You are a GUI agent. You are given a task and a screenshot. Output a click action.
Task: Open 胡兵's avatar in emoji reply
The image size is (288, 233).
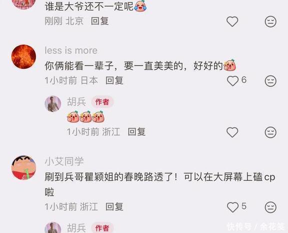click(x=53, y=104)
